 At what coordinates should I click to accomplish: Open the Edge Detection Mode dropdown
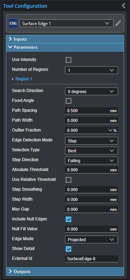point(91,141)
